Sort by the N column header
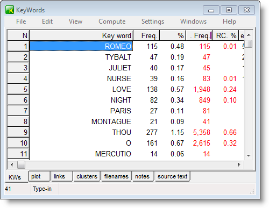Image resolution: width=269 pixels, height=208 pixels. [18, 35]
